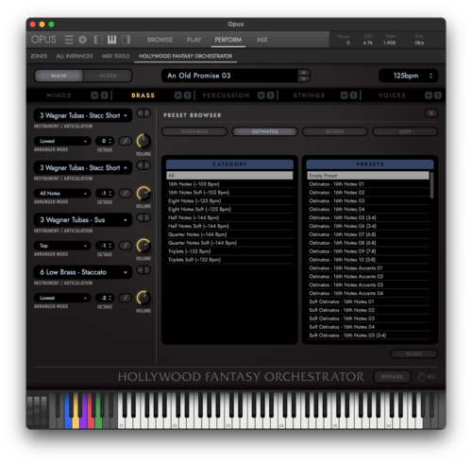Solo the Voices section with S

point(438,95)
